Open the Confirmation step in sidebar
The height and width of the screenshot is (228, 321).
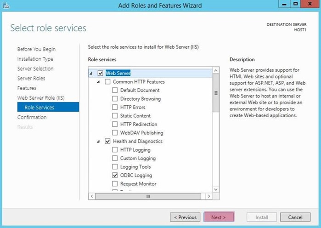(32, 117)
